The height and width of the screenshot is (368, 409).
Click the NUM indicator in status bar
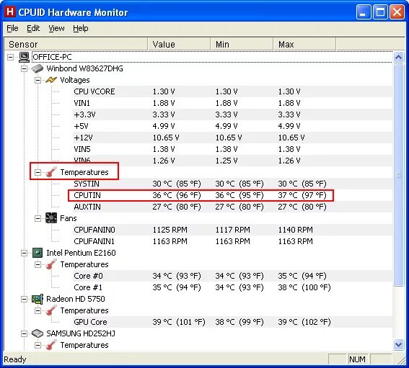point(357,359)
